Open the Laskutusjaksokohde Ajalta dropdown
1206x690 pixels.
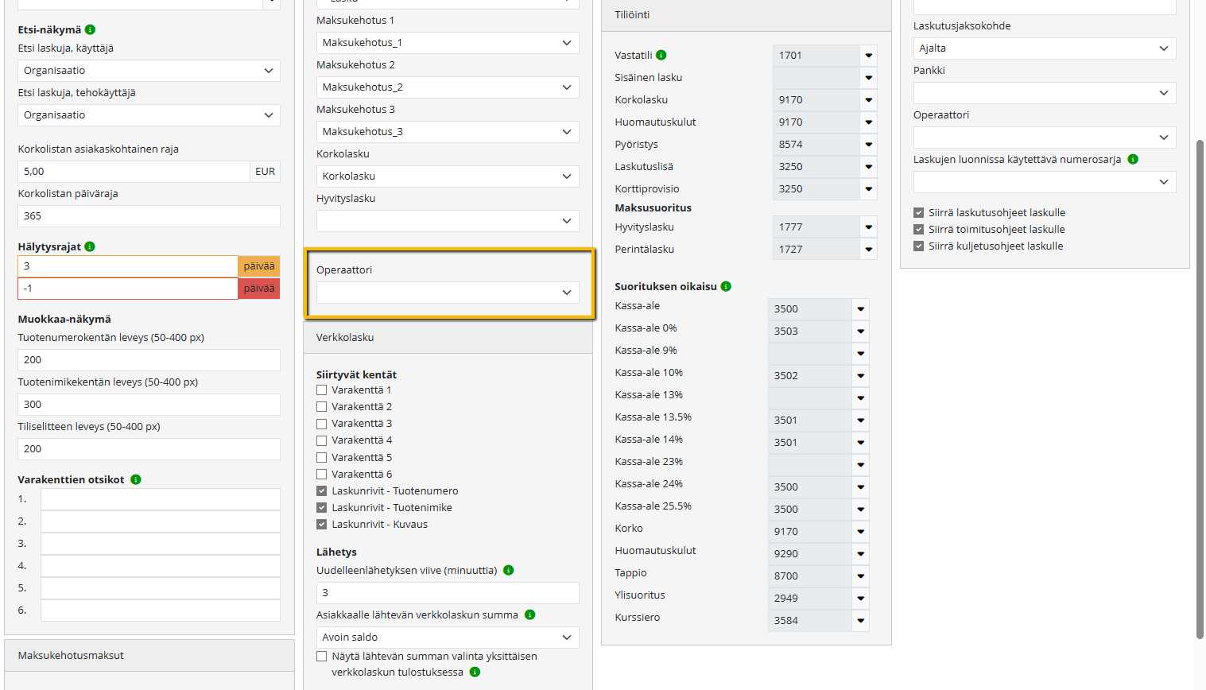[x=1043, y=48]
